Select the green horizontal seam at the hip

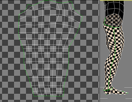click(112, 26)
